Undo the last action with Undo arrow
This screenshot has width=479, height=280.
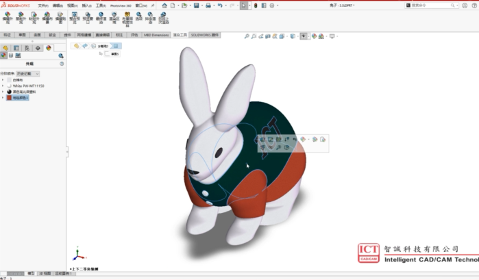tap(220, 5)
